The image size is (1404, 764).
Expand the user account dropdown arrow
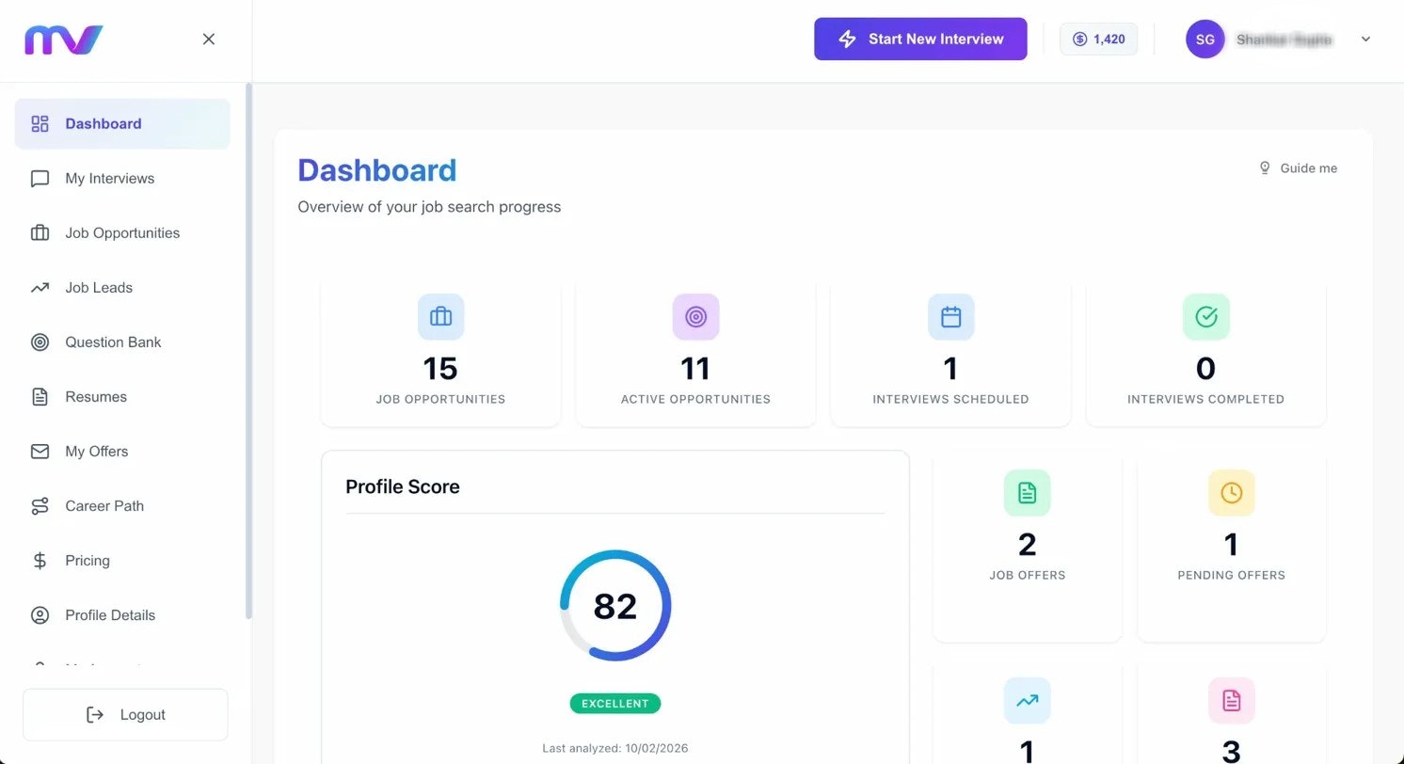point(1365,40)
